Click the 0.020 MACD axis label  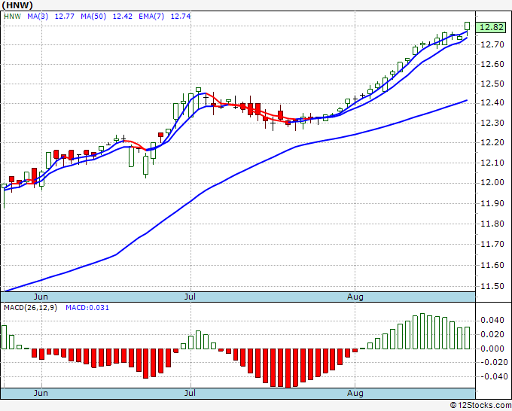click(492, 334)
